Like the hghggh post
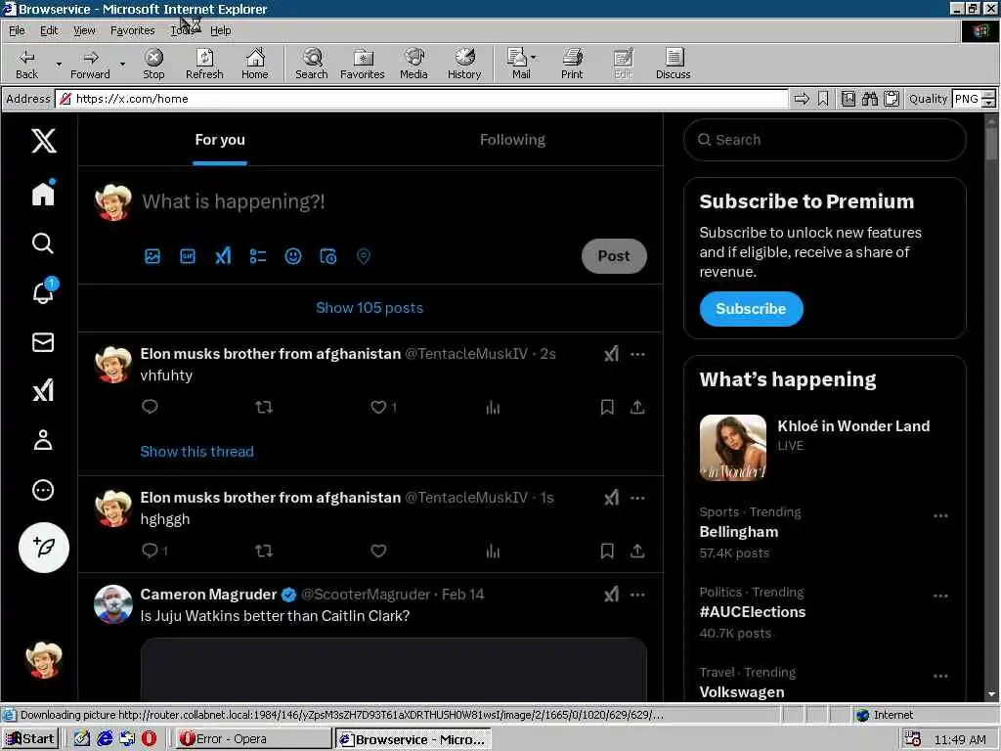 pyautogui.click(x=378, y=551)
